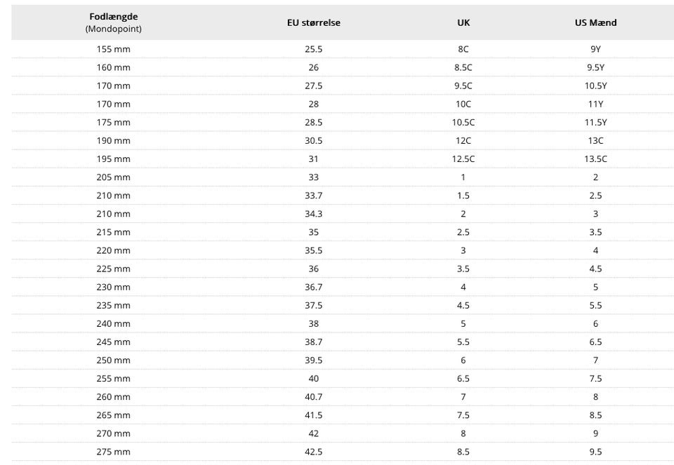Viewport: 674px width, 465px height.
Task: Select the EU størrelse column header
Action: point(313,22)
